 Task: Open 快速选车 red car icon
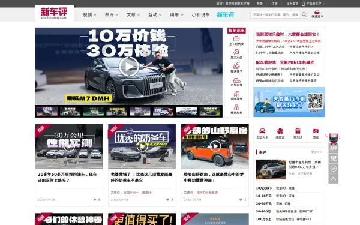click(317, 12)
